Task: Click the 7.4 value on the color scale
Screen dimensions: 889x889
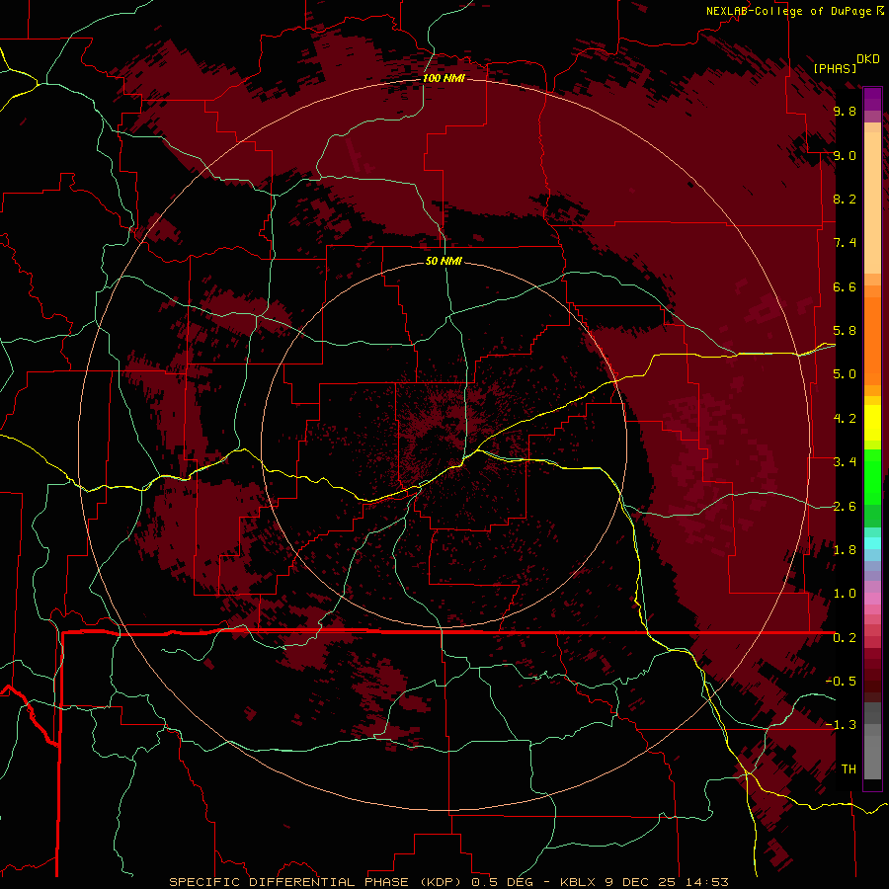Action: (x=845, y=243)
